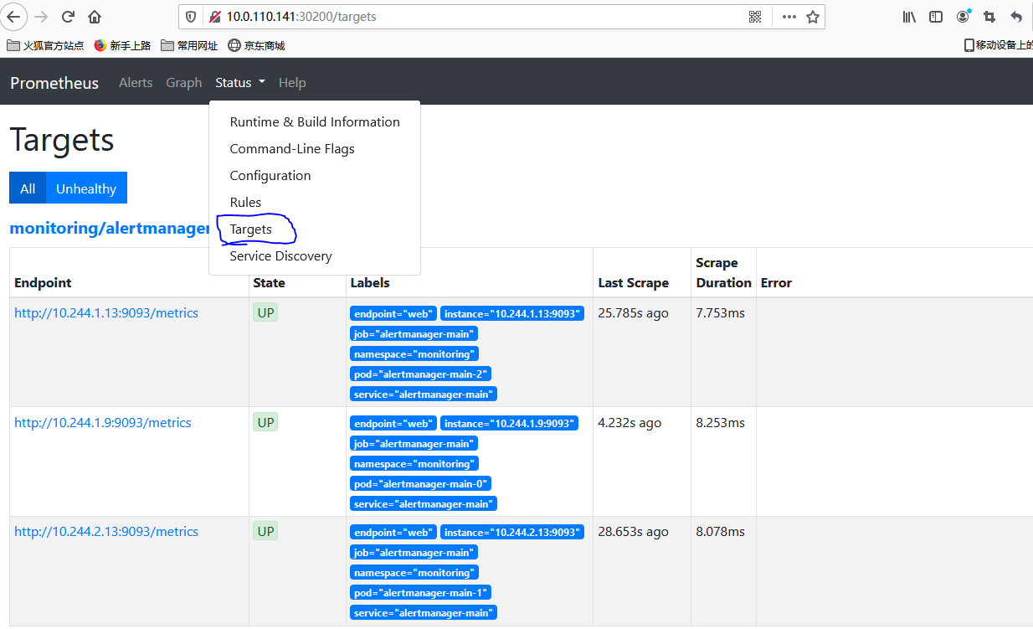Click the Targets page heading
The image size is (1033, 629).
click(x=62, y=140)
